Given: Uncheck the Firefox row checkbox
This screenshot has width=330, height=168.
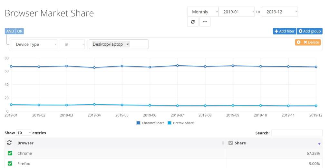Looking at the screenshot, I should pos(10,163).
